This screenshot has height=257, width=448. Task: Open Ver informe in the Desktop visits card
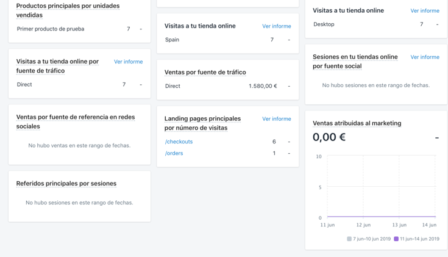click(x=424, y=11)
